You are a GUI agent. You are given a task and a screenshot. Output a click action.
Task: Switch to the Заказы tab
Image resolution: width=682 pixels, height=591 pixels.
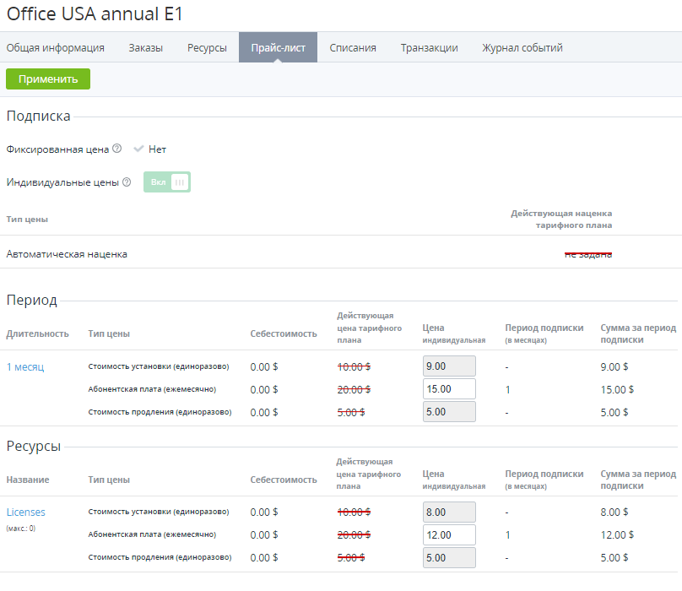coord(146,47)
